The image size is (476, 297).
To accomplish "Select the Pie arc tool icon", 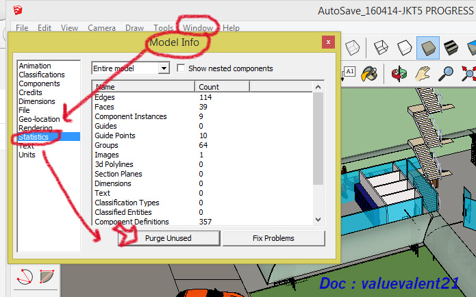I will 47,276.
